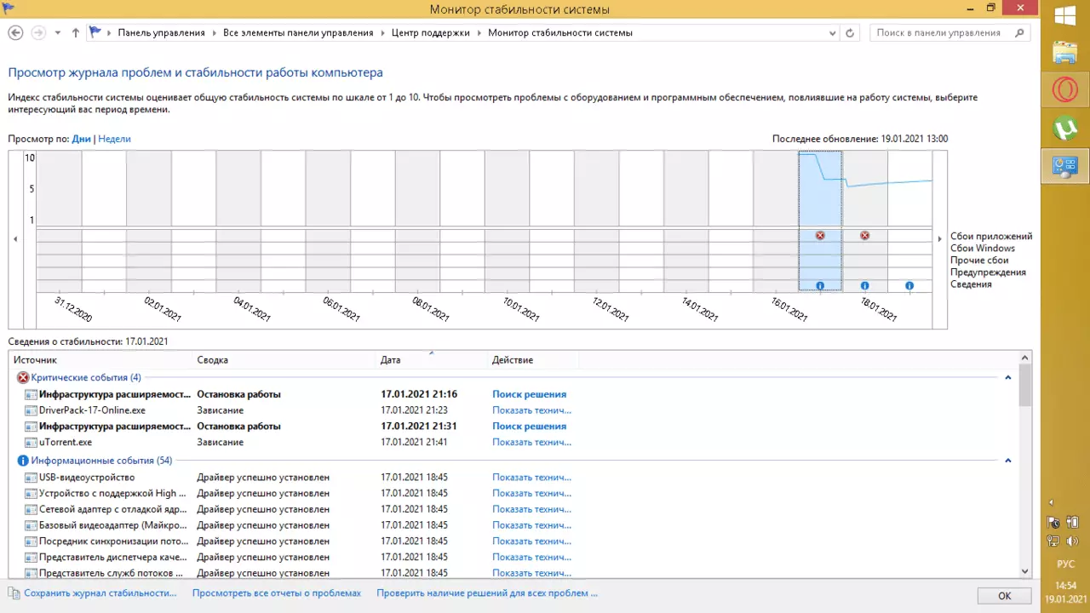Click the icon beside uTorrent.exe entry
This screenshot has width=1090, height=613.
(x=32, y=443)
